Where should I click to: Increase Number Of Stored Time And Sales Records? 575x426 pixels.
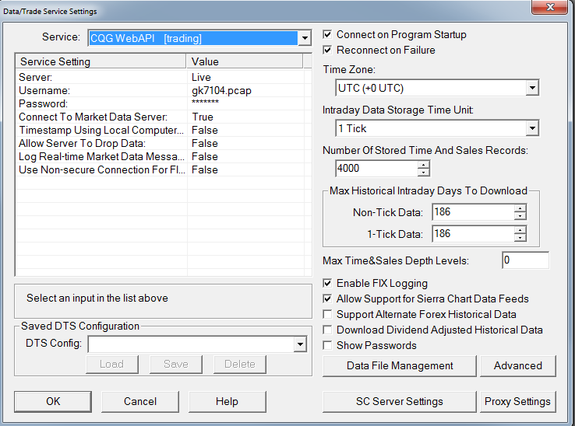423,165
